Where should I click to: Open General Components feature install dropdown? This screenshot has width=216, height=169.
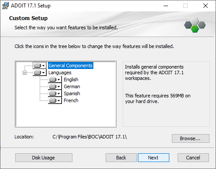tap(40, 66)
